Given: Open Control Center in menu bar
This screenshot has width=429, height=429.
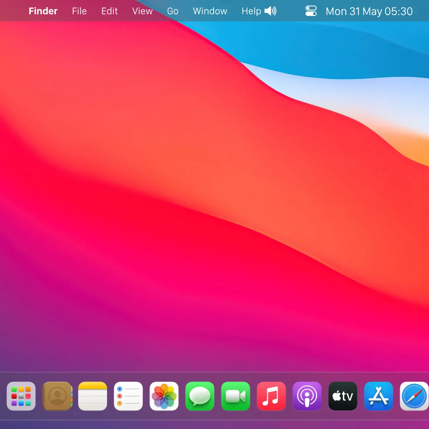Looking at the screenshot, I should 311,11.
